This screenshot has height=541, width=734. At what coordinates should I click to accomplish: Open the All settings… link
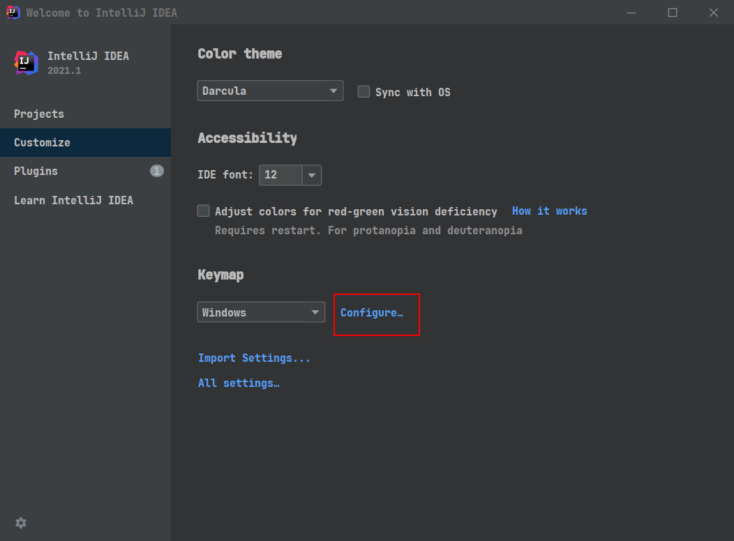tap(239, 383)
